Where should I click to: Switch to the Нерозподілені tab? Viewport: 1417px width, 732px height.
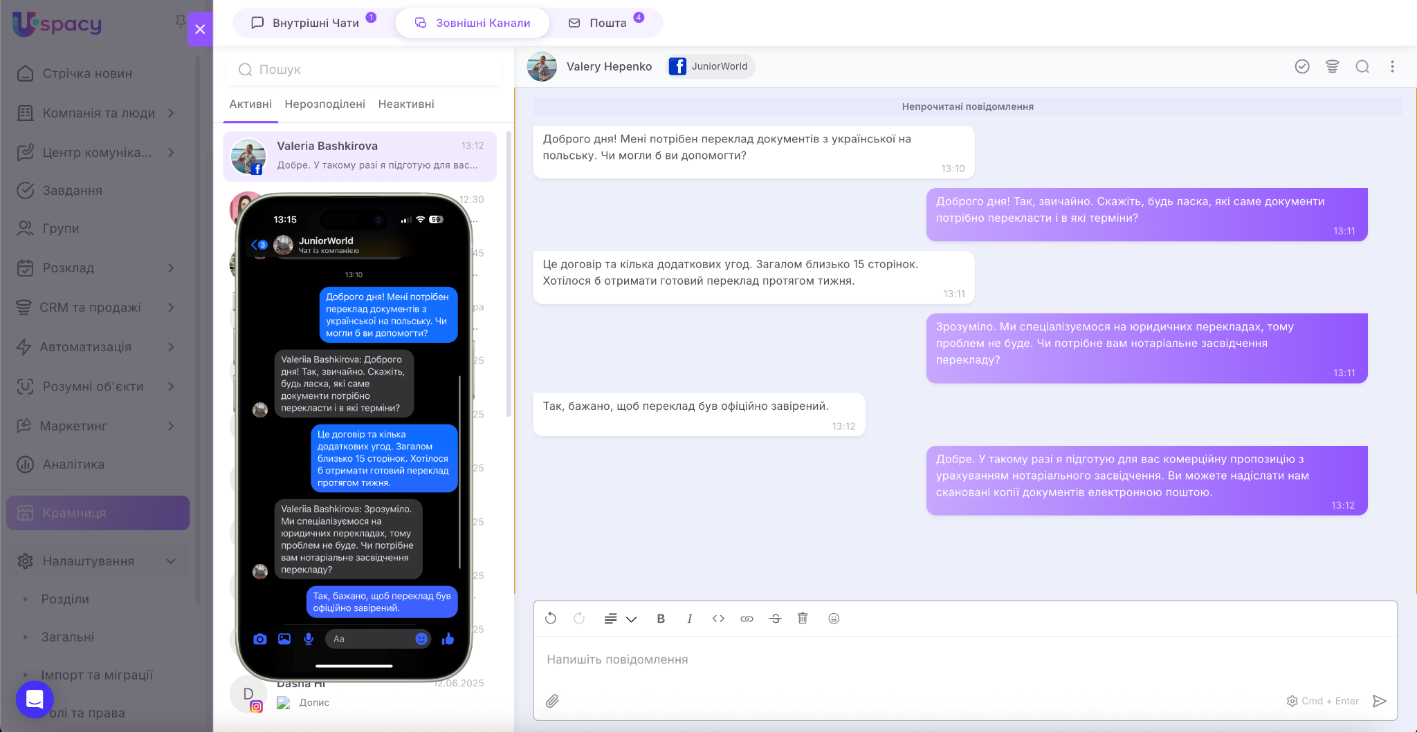324,104
